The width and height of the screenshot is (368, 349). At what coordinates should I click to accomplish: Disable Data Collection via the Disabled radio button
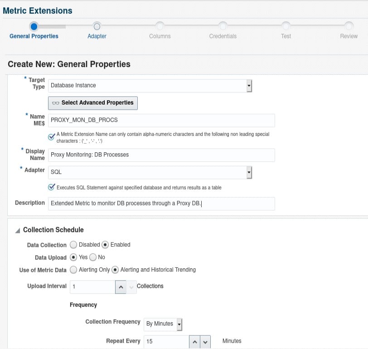pyautogui.click(x=73, y=245)
